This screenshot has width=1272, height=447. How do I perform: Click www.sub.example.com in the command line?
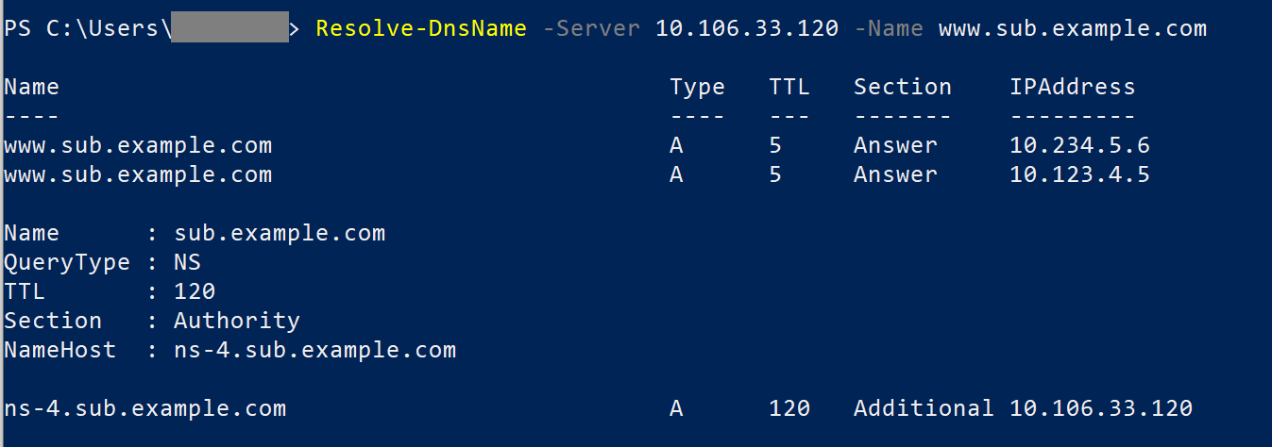click(1072, 28)
